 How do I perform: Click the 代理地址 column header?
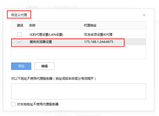90,25
